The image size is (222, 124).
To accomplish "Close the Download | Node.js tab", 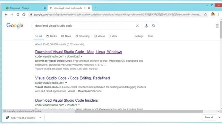I will point(45,8).
